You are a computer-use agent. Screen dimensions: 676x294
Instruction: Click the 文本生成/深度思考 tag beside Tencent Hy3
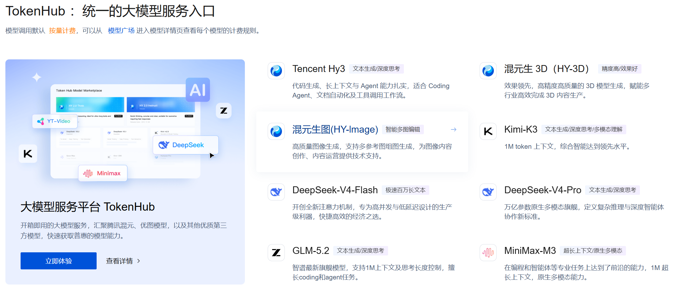click(x=376, y=69)
